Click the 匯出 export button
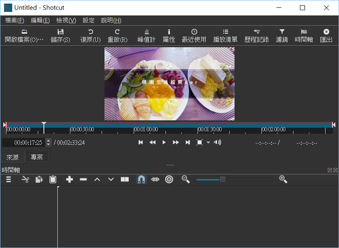339x248 pixels. click(x=326, y=36)
